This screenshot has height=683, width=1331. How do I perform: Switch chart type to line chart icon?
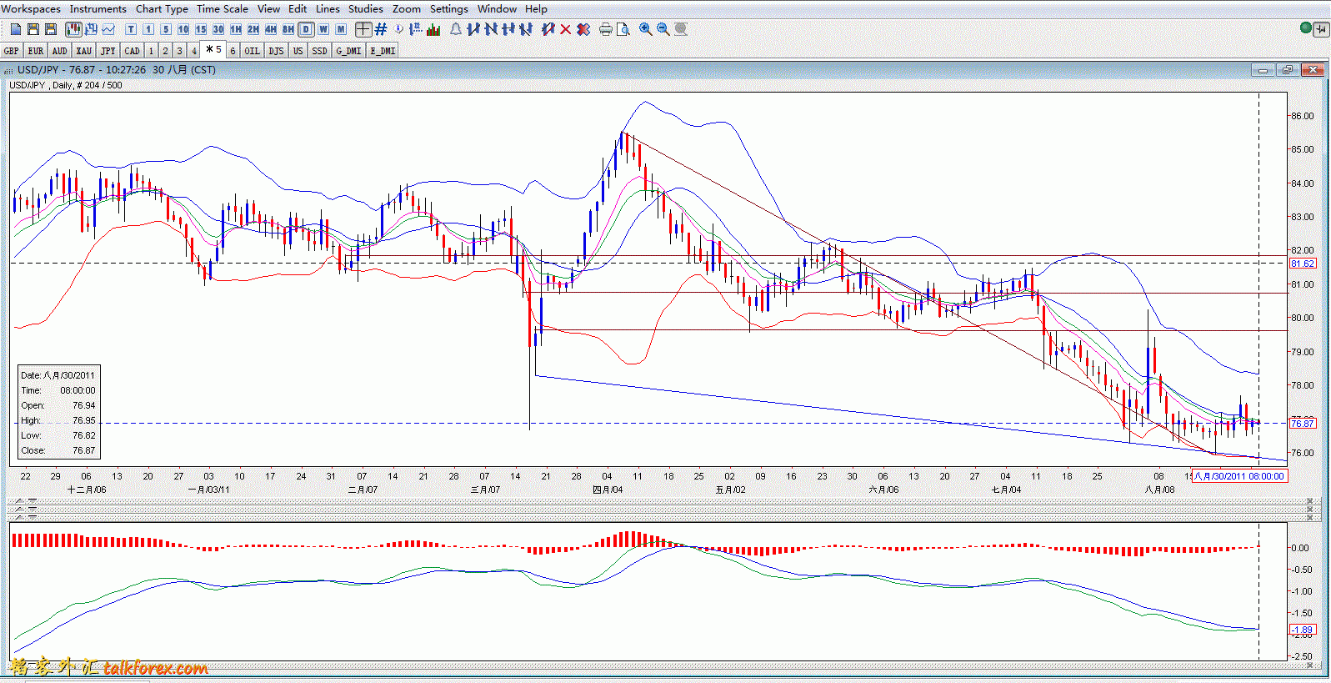pyautogui.click(x=108, y=29)
